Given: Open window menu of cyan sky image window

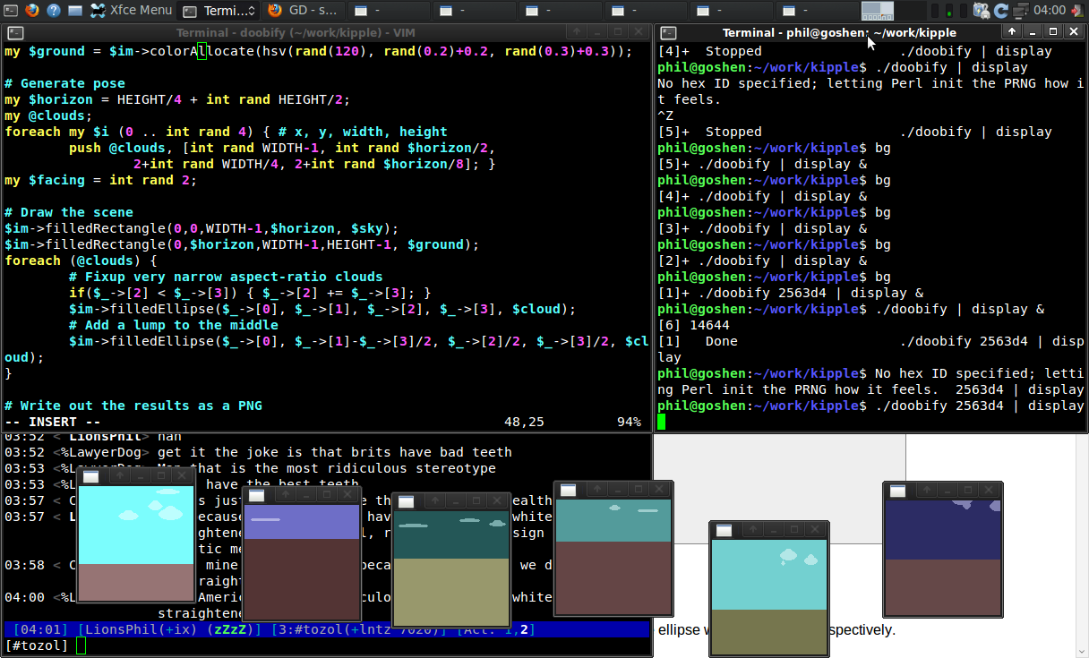Looking at the screenshot, I should 91,477.
